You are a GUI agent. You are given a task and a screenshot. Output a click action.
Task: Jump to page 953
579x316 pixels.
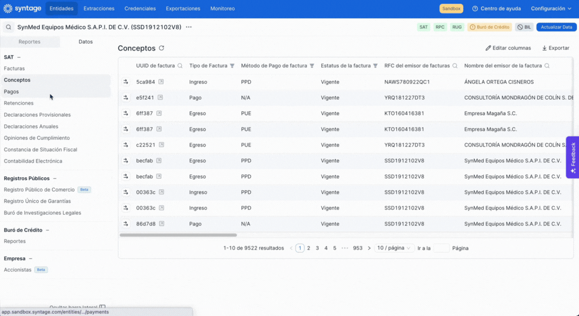pyautogui.click(x=358, y=248)
